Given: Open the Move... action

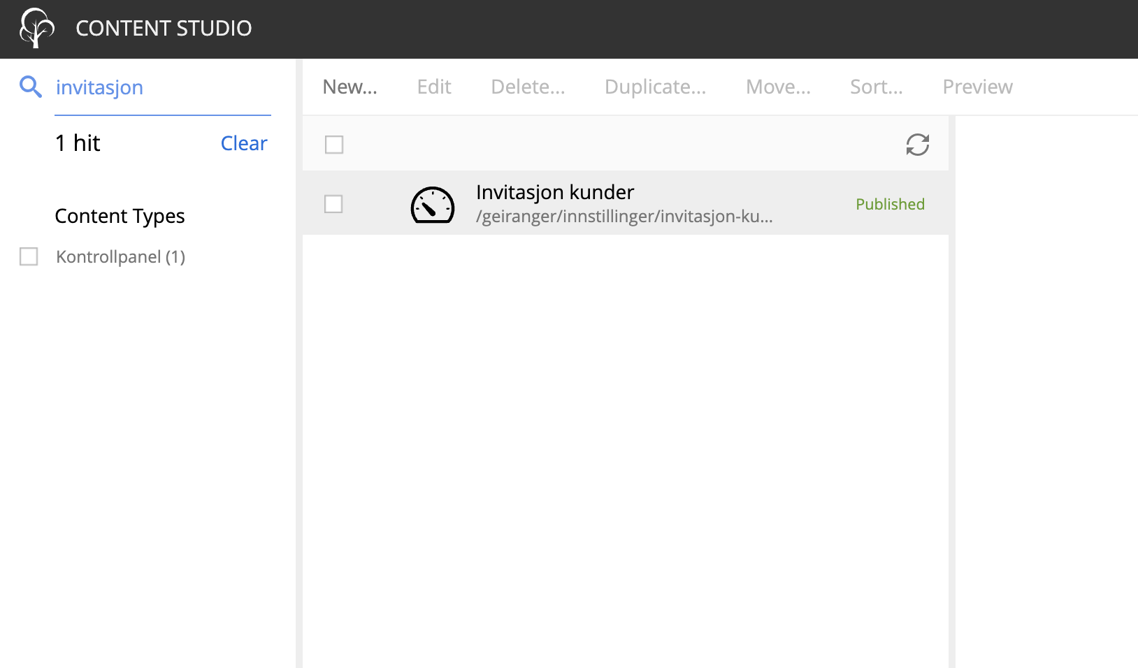Looking at the screenshot, I should tap(777, 87).
